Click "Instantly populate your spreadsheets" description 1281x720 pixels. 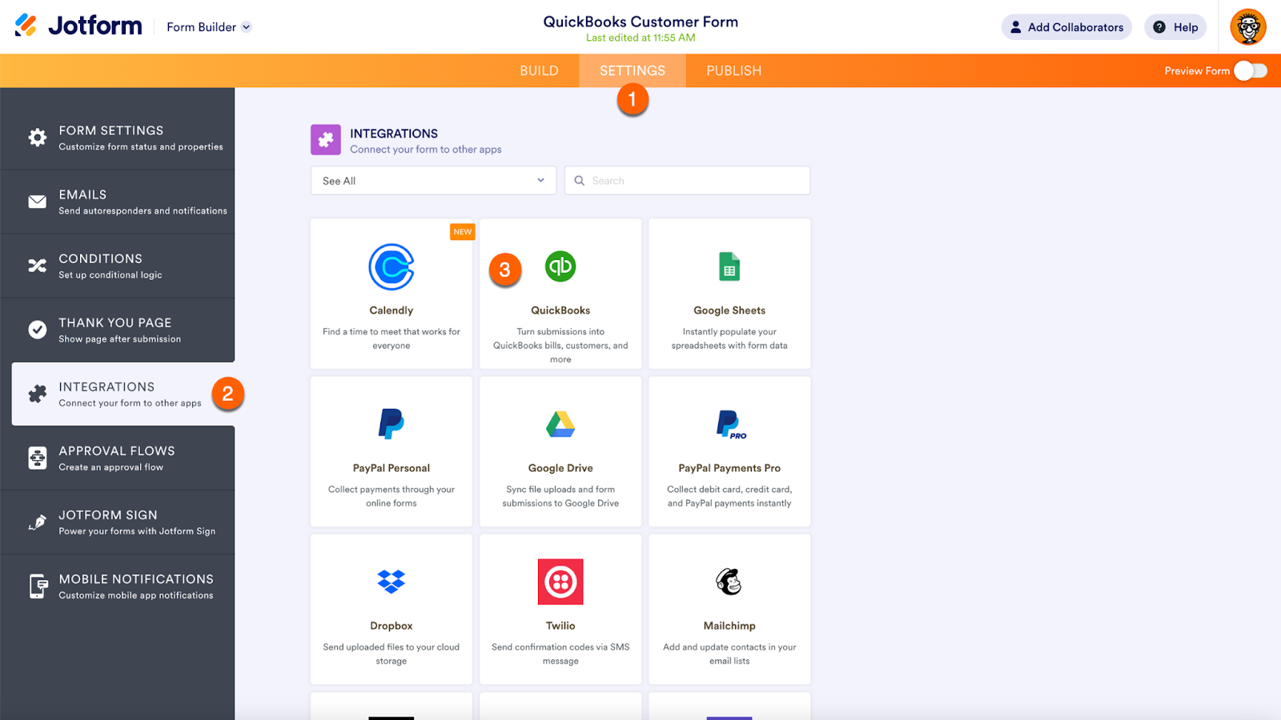(x=729, y=338)
